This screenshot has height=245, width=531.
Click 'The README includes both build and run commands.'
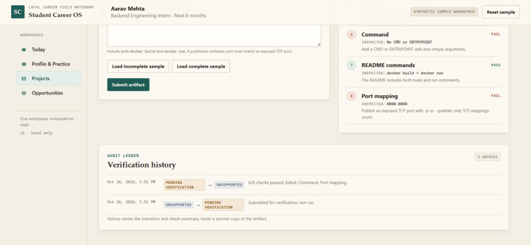[411, 80]
